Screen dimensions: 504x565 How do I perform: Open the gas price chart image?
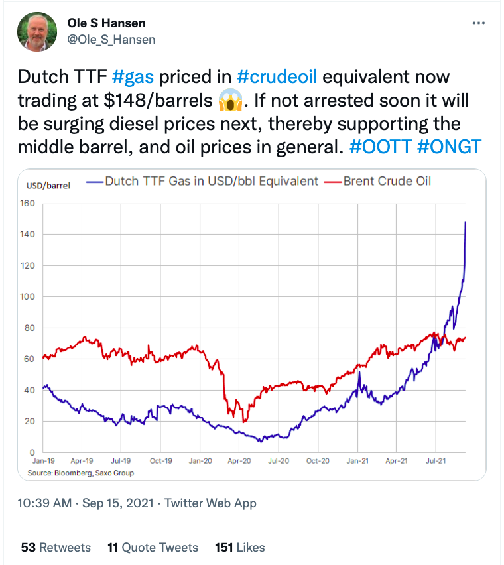coord(252,325)
